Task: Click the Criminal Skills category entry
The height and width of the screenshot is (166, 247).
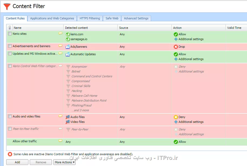Action: click(81, 86)
